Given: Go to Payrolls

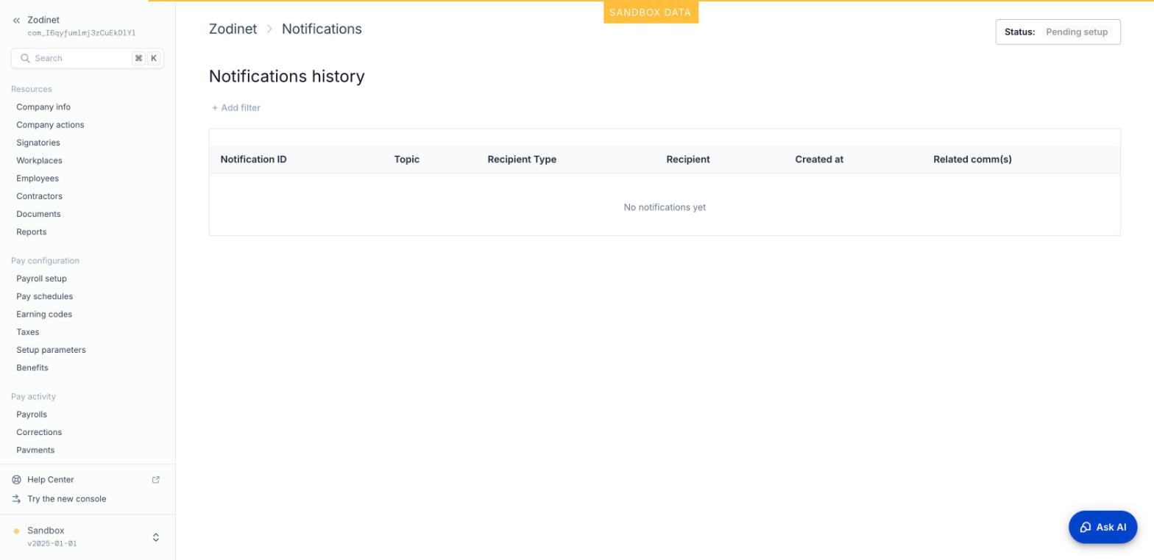Looking at the screenshot, I should point(32,414).
